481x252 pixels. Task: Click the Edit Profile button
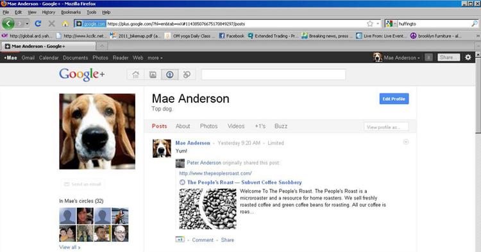pyautogui.click(x=394, y=98)
